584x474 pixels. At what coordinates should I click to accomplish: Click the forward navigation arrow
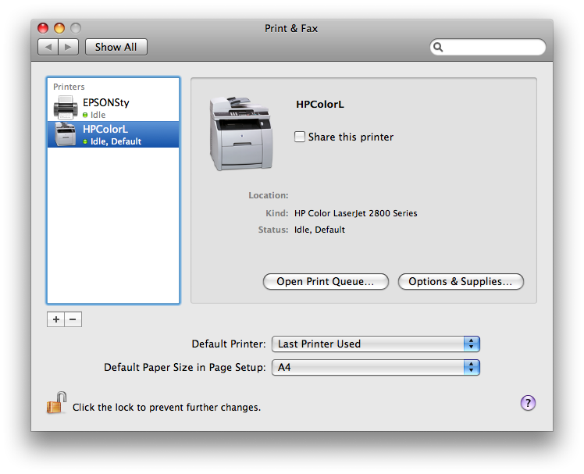(x=68, y=47)
